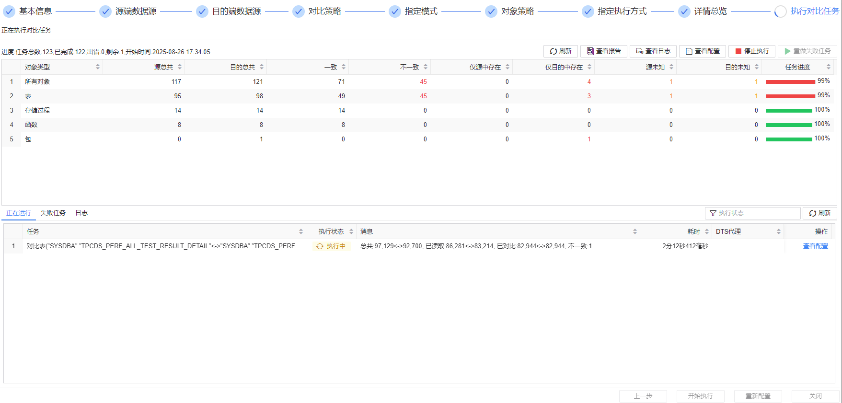The image size is (842, 403).
Task: Refresh running tasks with lower 刷新
Action: click(x=820, y=213)
